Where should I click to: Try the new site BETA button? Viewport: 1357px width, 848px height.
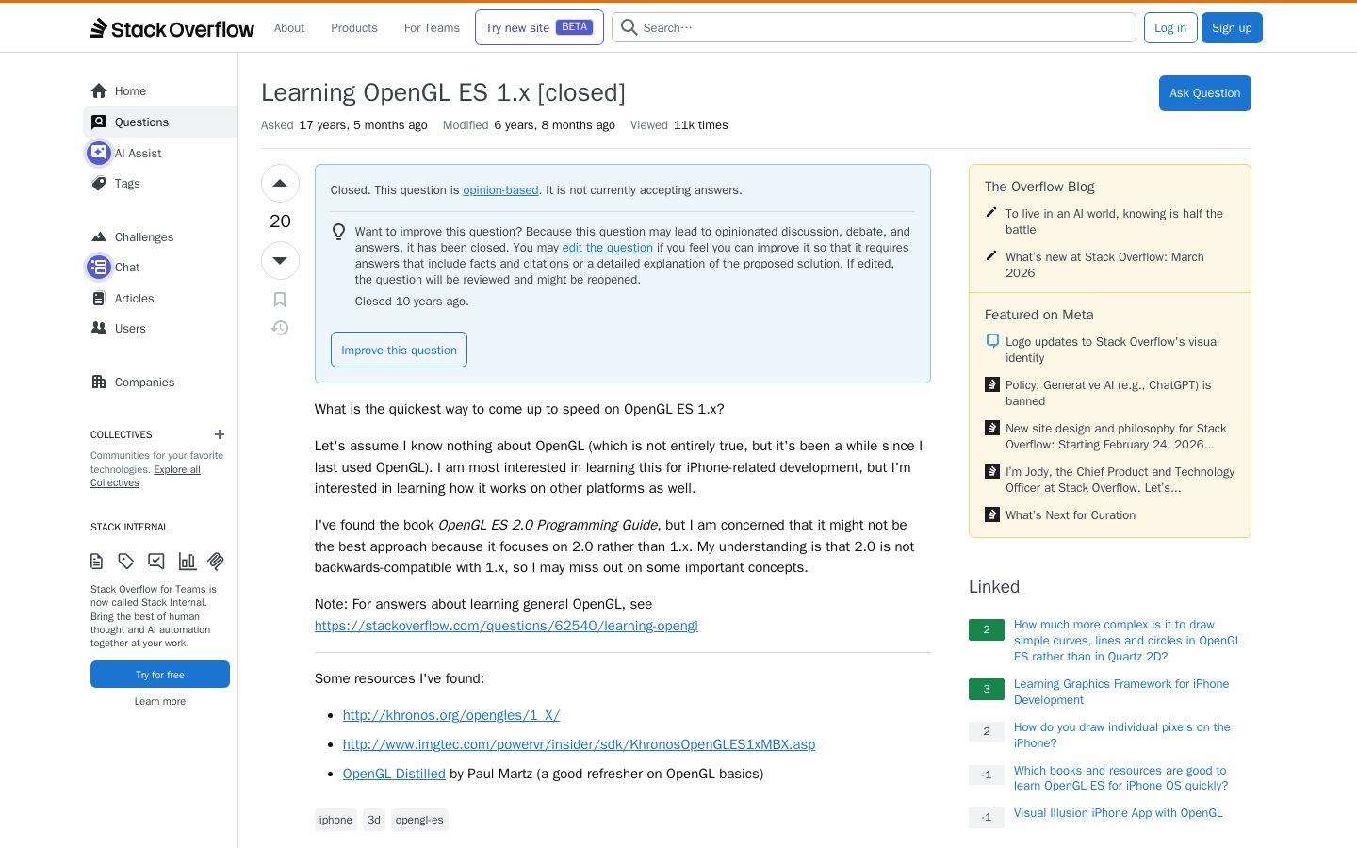[x=539, y=27]
